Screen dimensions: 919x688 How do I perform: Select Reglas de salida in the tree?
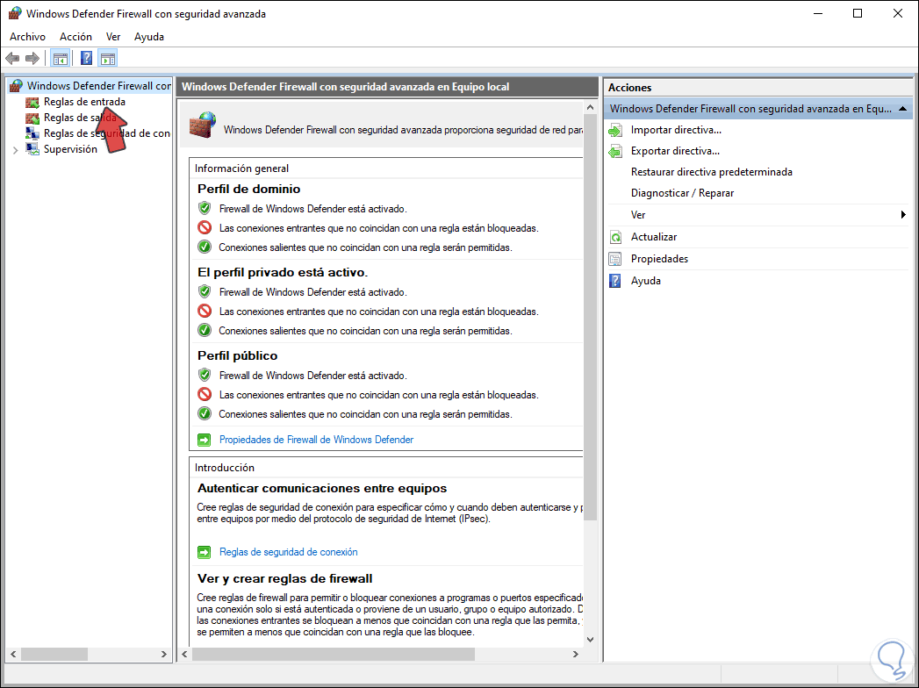tap(80, 118)
